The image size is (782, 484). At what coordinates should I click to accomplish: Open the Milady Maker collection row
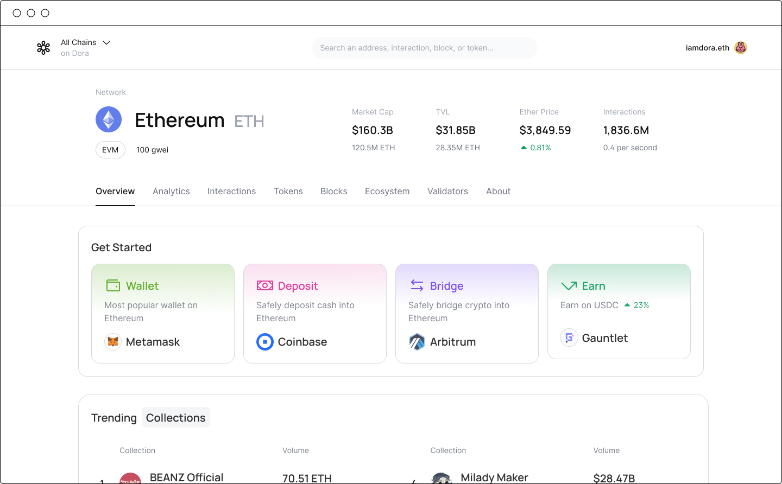click(494, 477)
